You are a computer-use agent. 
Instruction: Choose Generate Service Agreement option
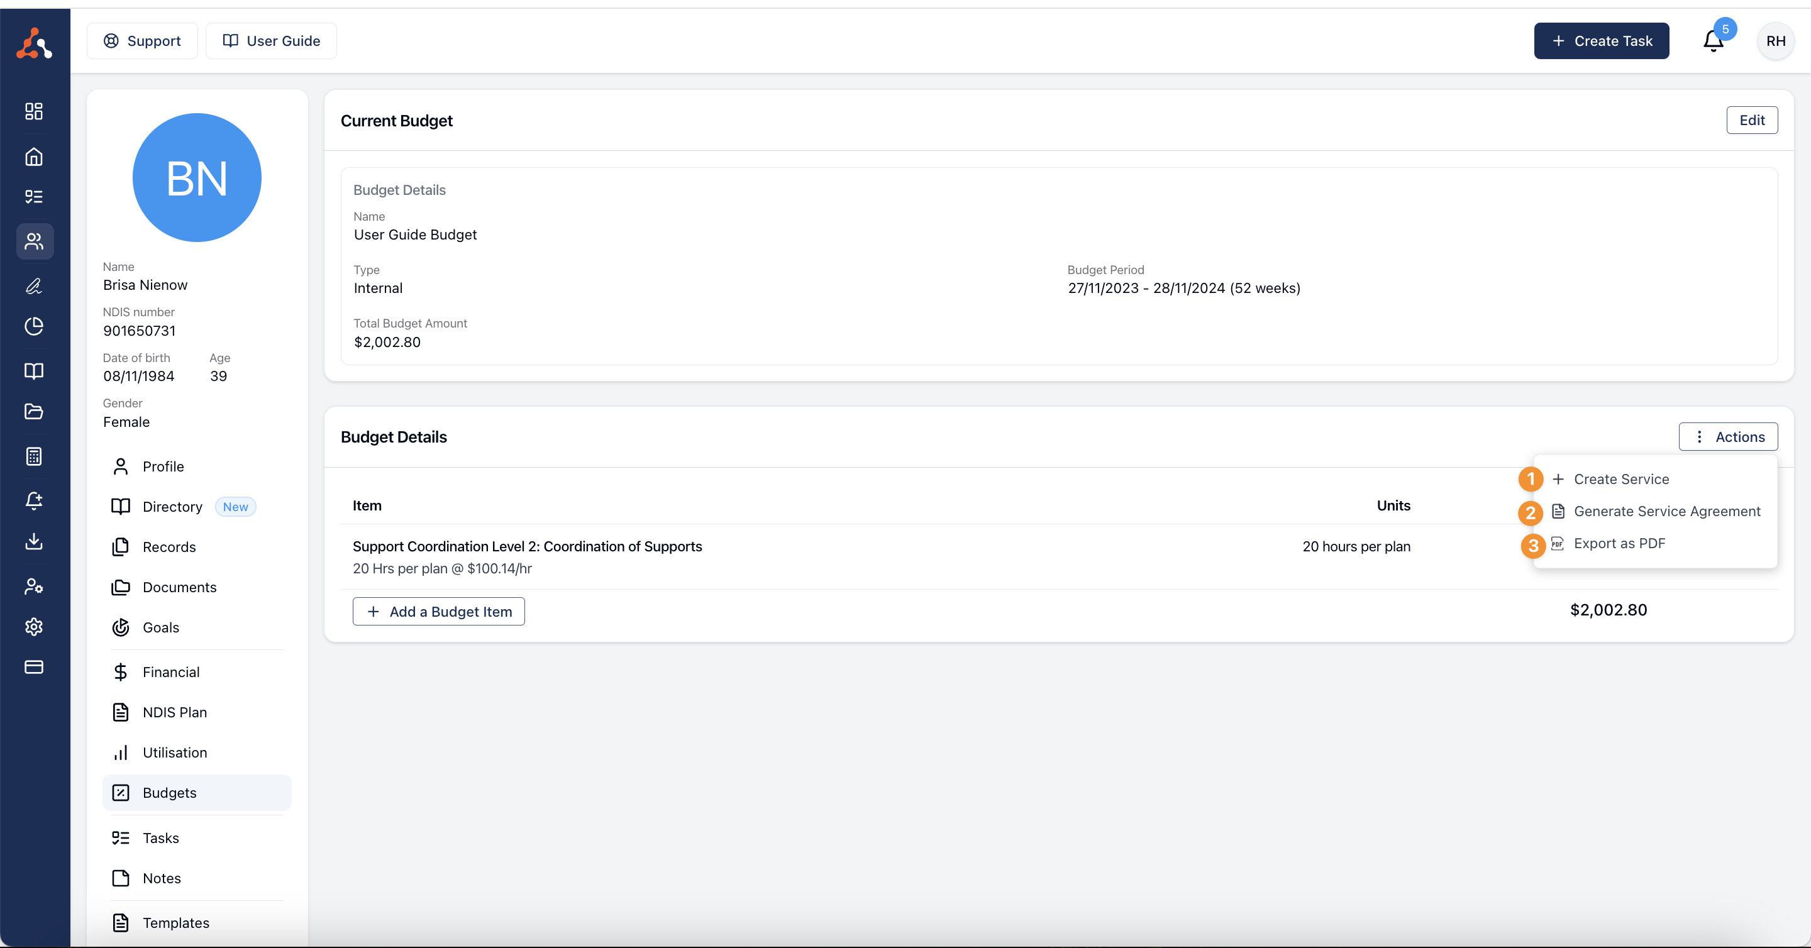(1655, 512)
